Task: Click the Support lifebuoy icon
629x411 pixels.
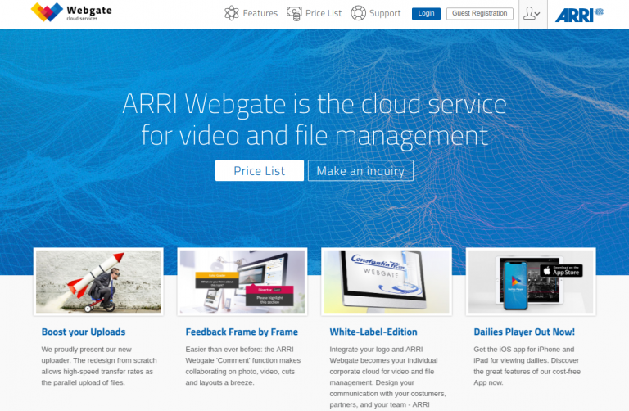Action: point(358,13)
